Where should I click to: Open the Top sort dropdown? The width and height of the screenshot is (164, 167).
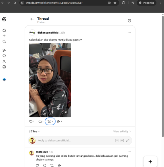point(34,131)
